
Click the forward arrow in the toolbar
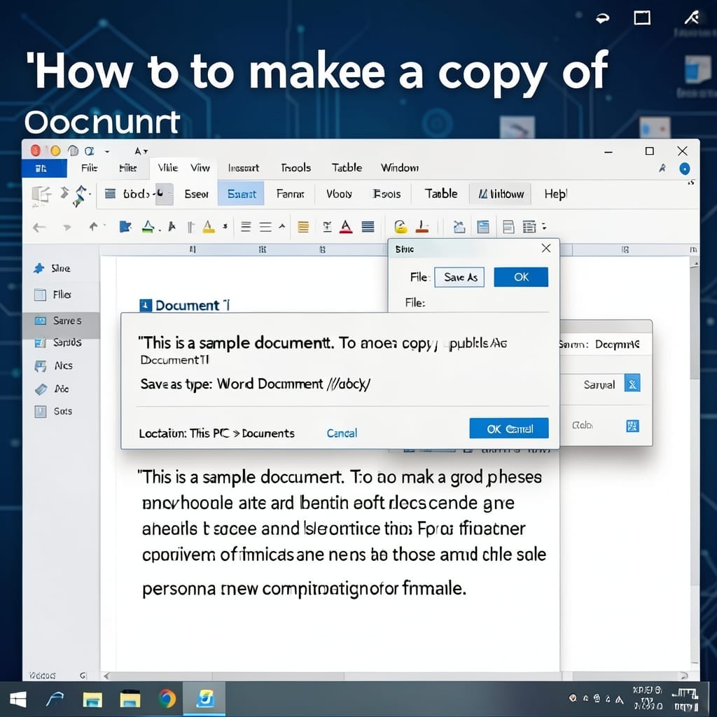(67, 228)
